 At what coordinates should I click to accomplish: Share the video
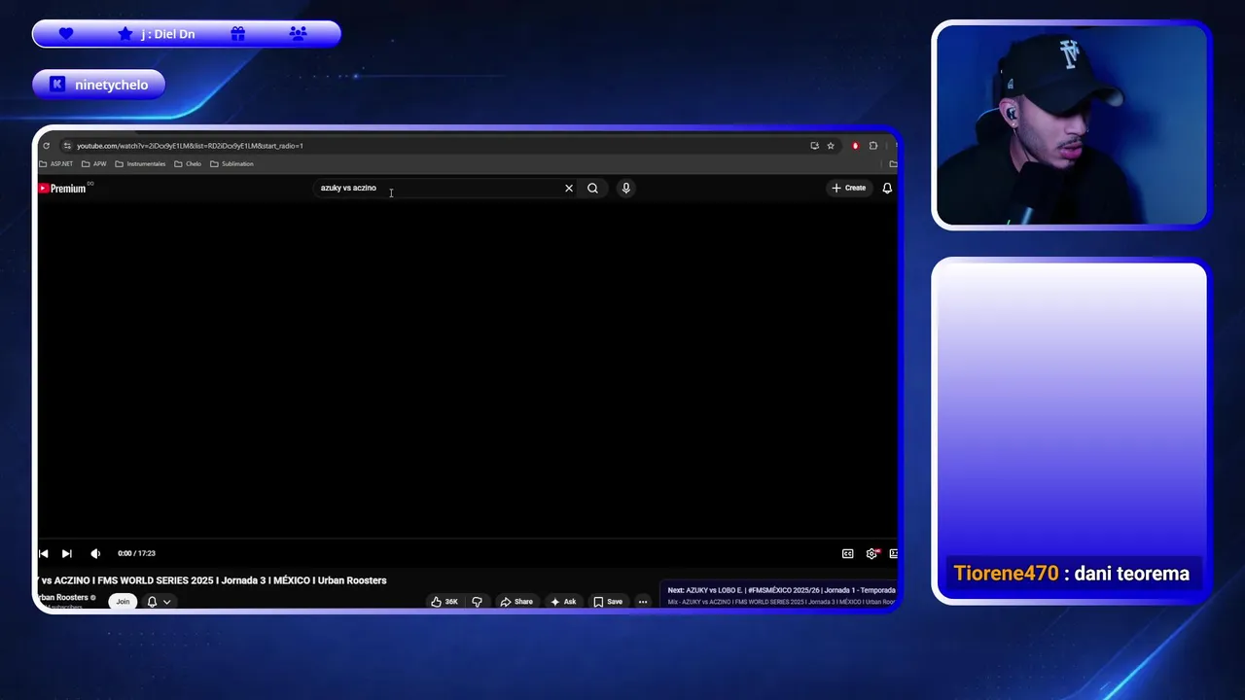point(516,602)
